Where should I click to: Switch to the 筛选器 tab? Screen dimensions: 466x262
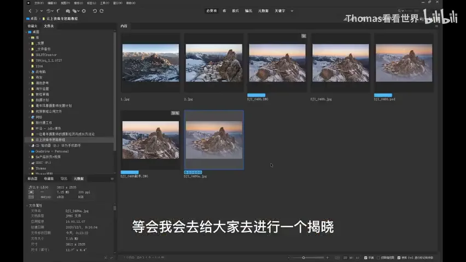click(x=32, y=178)
